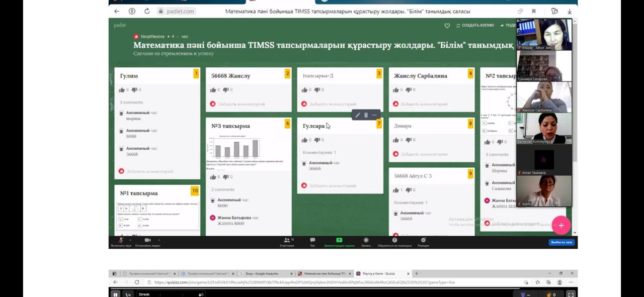Like the Гулим post with thumbs up
The height and width of the screenshot is (297, 644).
122,90
